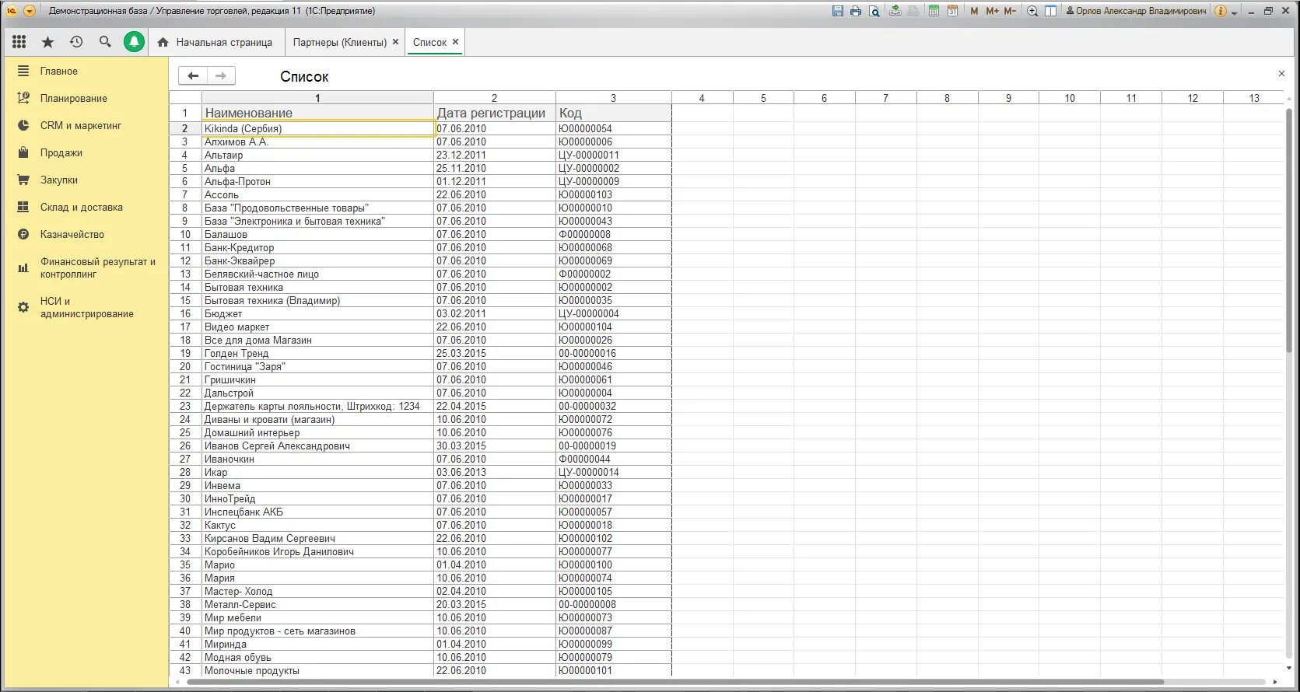Open Favorites star icon

(x=47, y=42)
